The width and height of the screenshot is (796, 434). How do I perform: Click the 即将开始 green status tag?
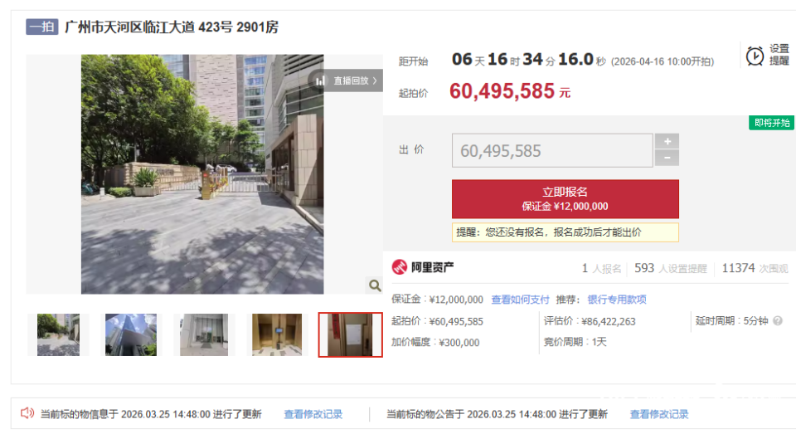[x=772, y=123]
